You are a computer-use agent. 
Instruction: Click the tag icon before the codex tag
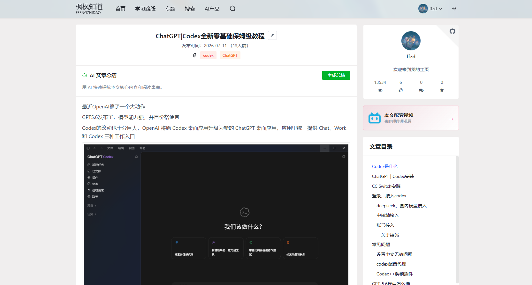[x=194, y=55]
